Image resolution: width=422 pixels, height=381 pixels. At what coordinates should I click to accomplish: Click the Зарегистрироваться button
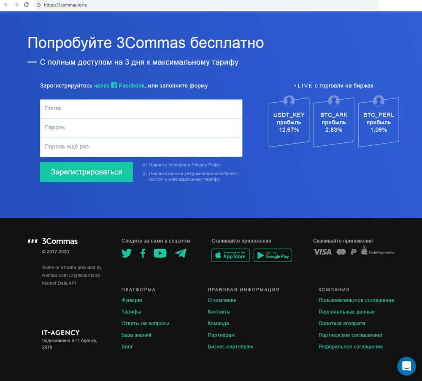[87, 172]
